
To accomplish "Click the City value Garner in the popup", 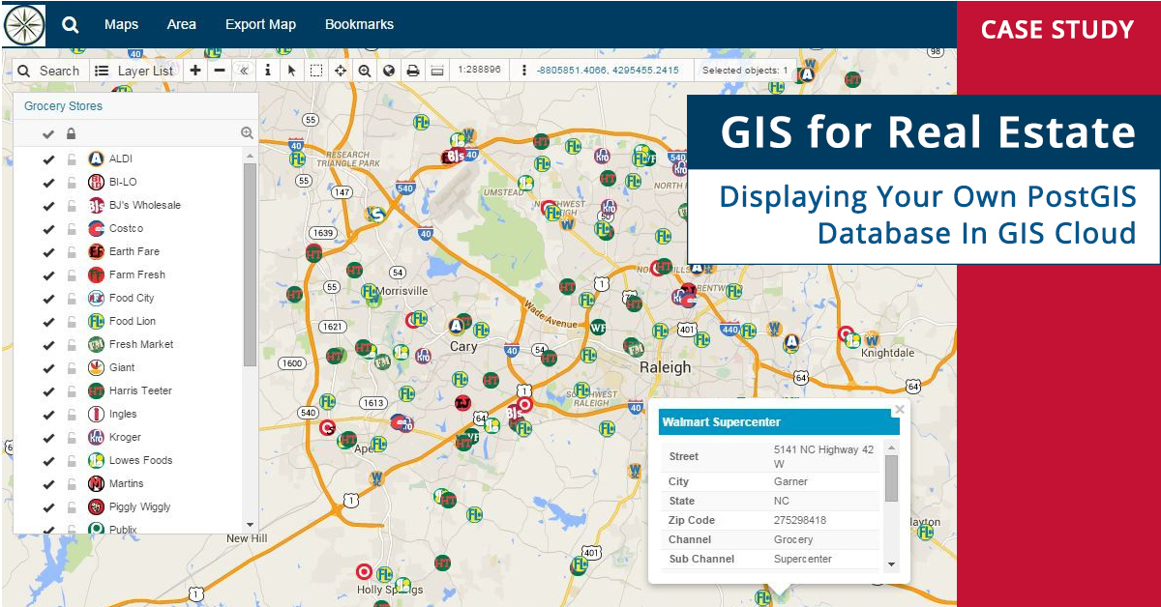I will coord(790,481).
